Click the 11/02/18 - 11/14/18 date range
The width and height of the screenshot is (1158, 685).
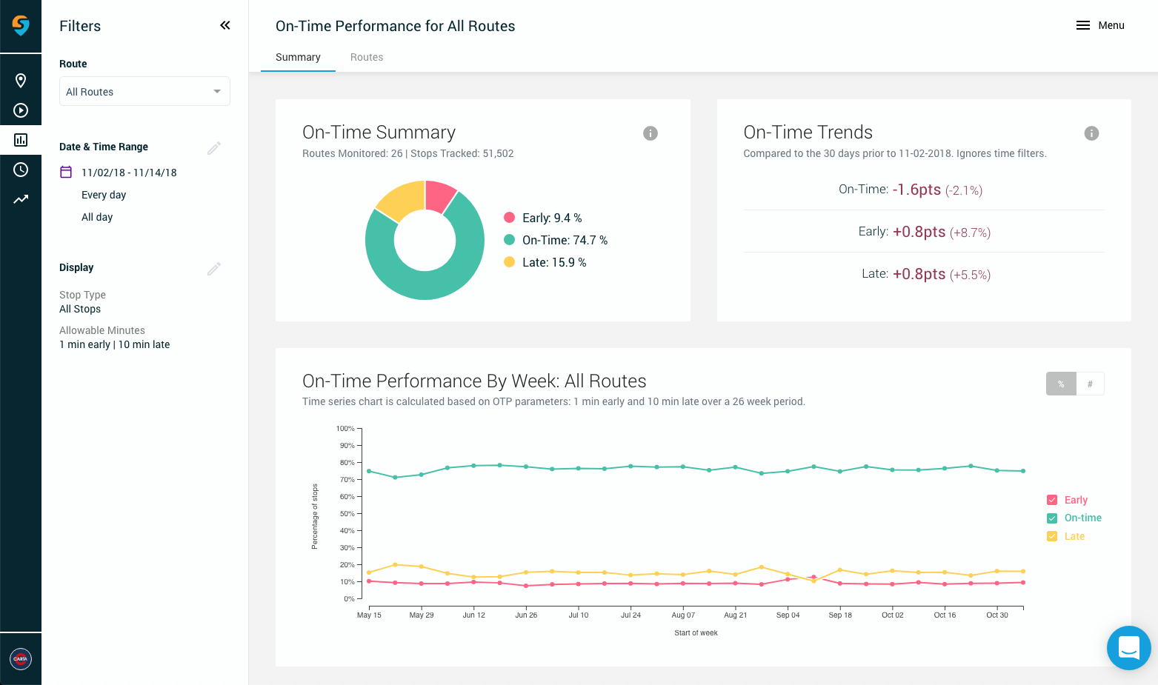[x=129, y=173]
